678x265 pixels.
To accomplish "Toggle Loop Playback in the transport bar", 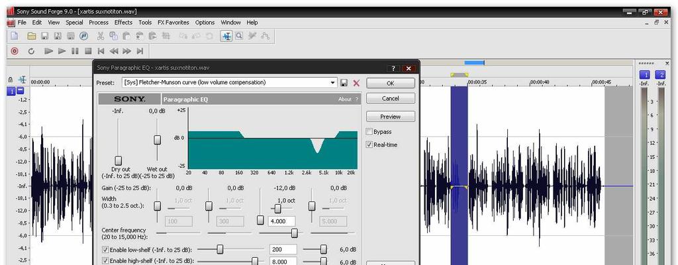I will tap(31, 51).
